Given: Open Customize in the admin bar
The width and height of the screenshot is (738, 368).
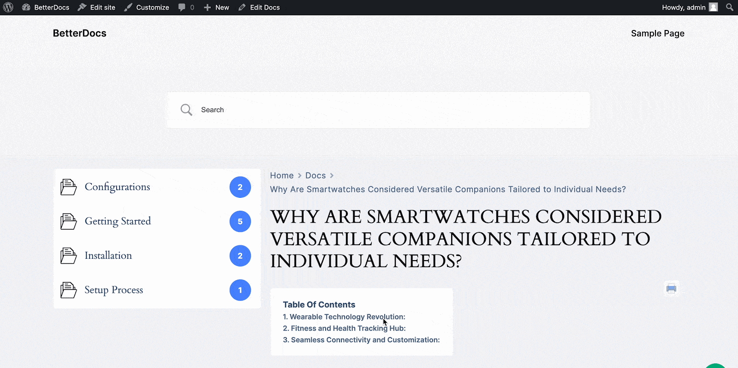Looking at the screenshot, I should click(146, 7).
